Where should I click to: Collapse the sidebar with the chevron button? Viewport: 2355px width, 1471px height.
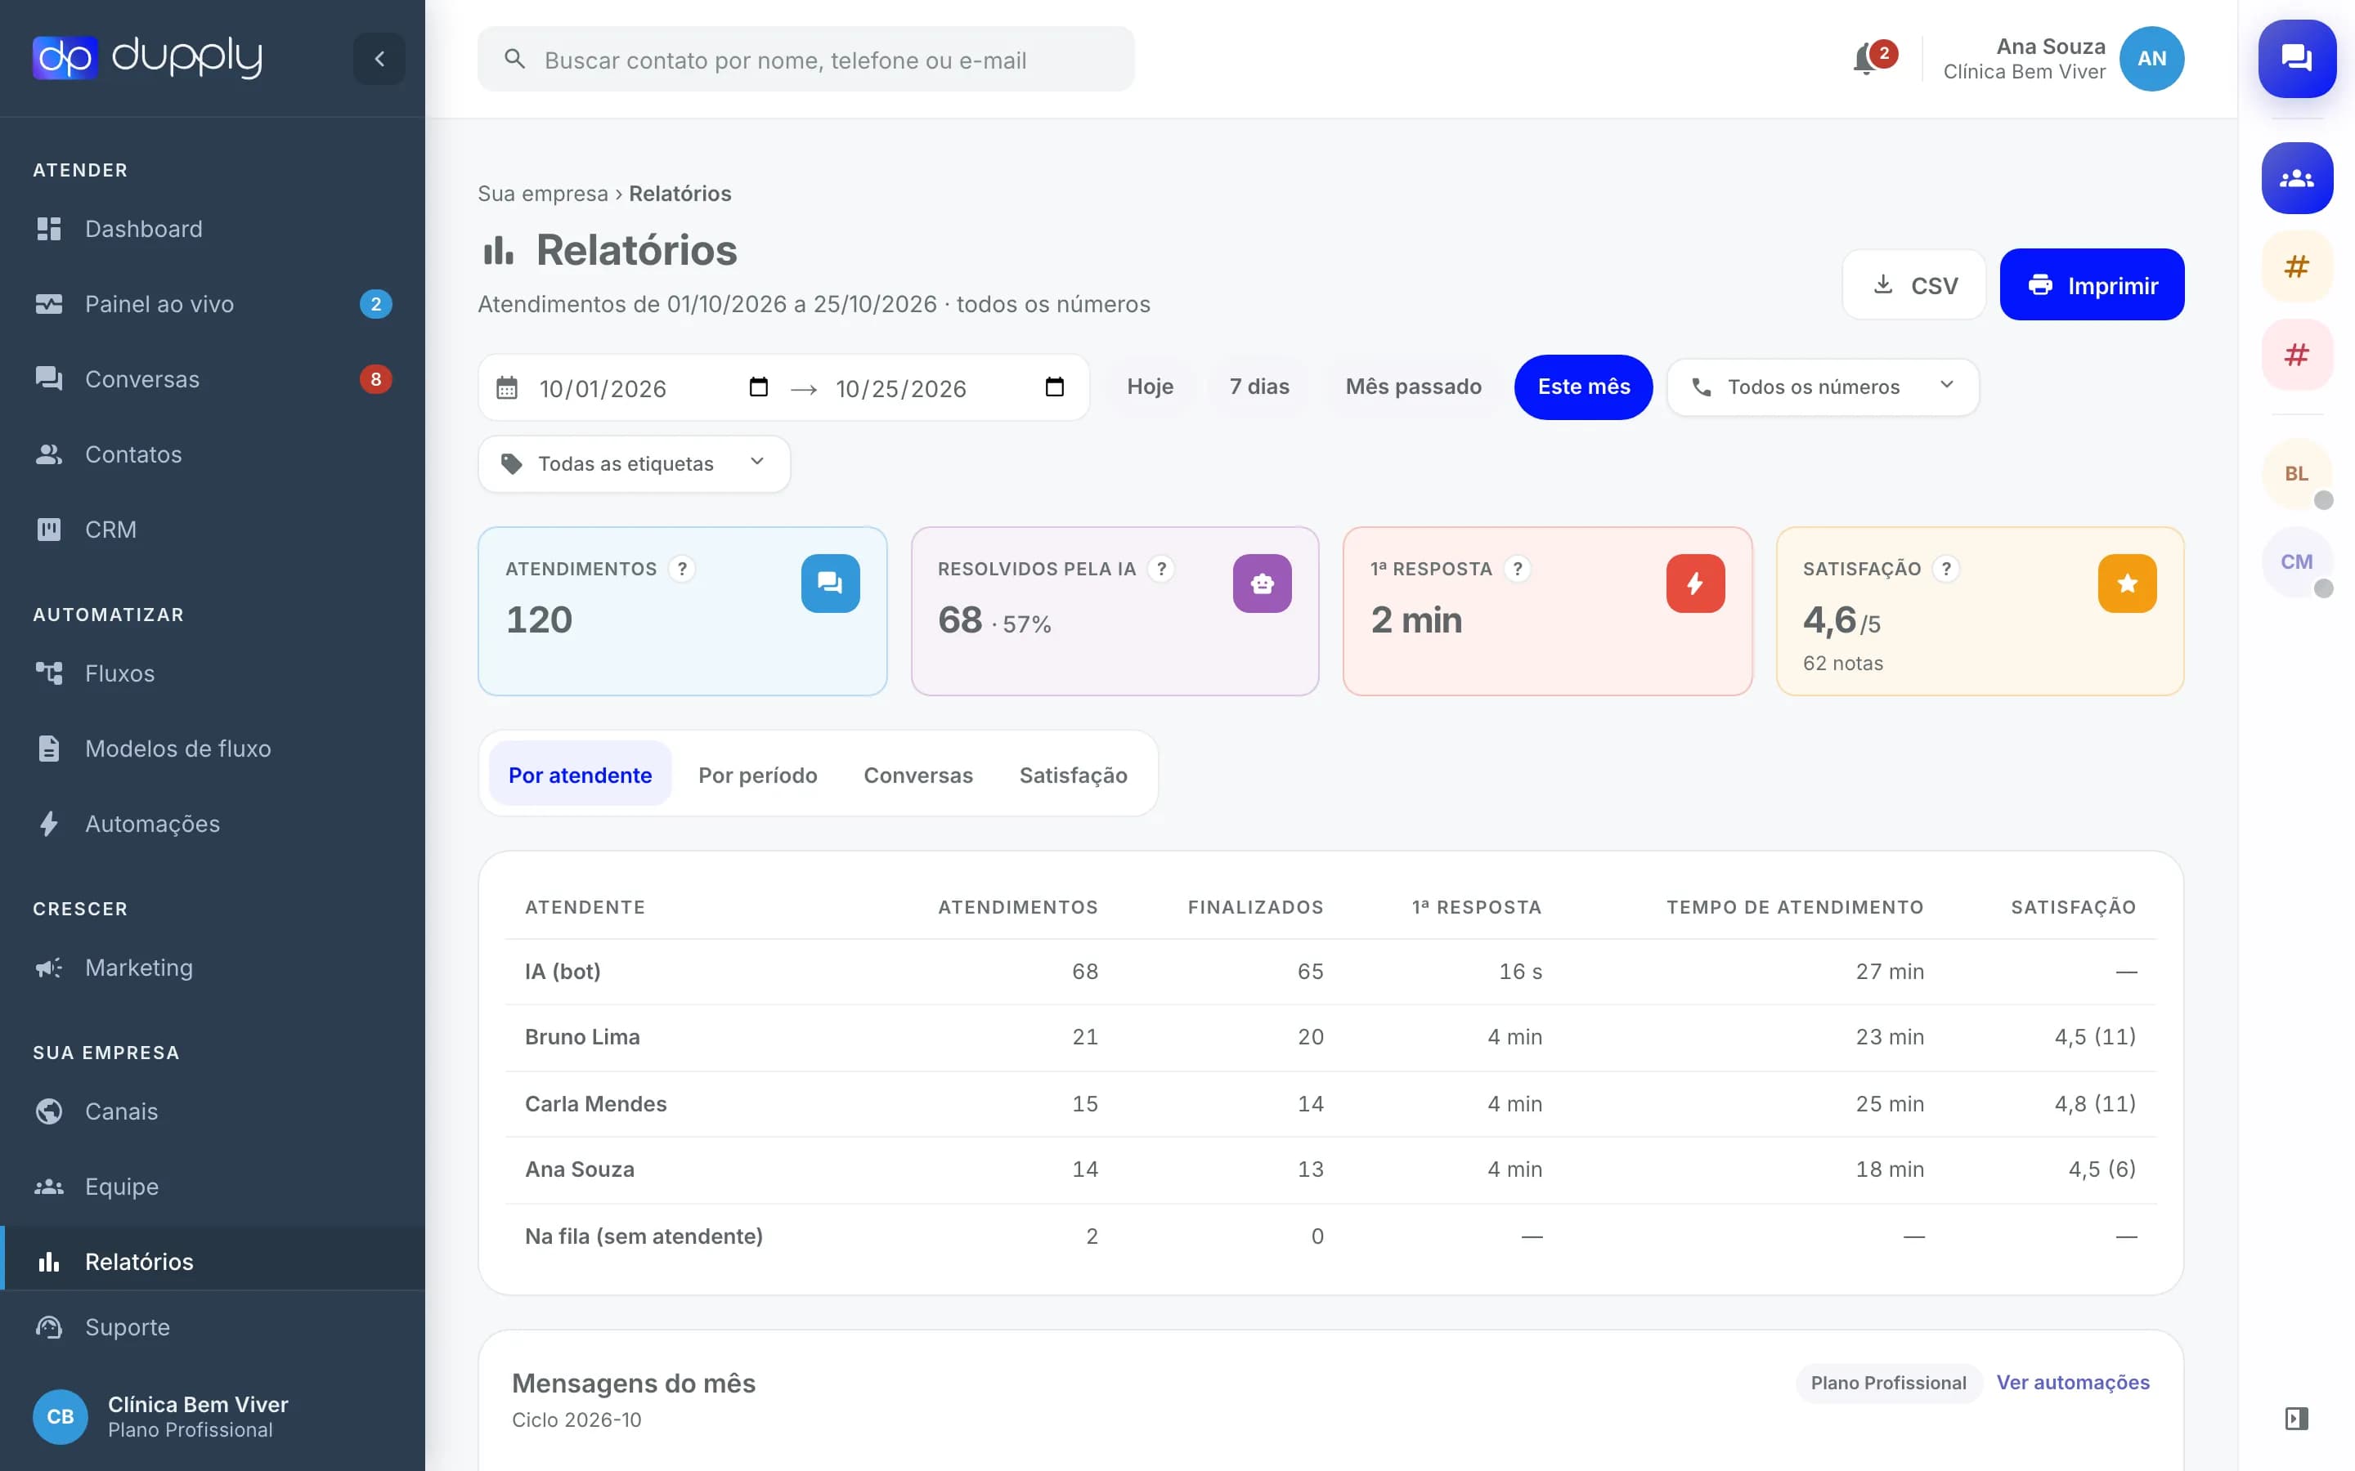pos(379,58)
